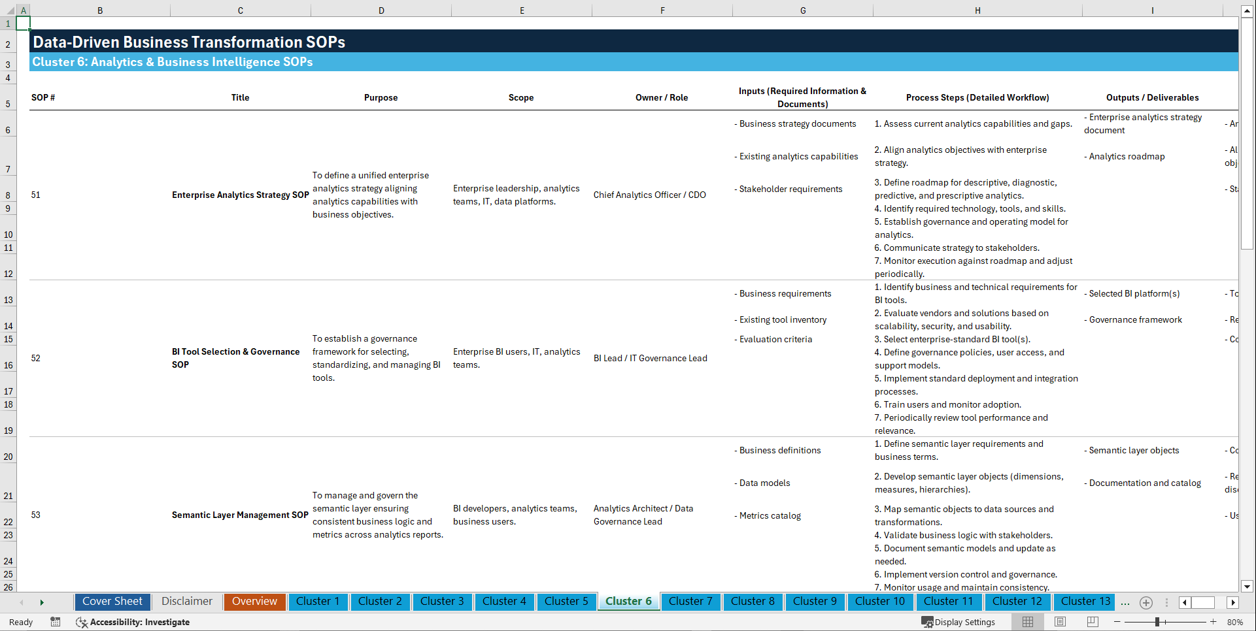Click the macro recording icon in status bar
Image resolution: width=1256 pixels, height=631 pixels.
[x=56, y=622]
